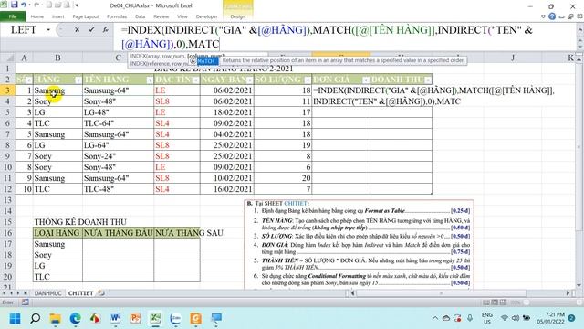
Task: Open DOANH THU column filter dropdown
Action: point(428,80)
